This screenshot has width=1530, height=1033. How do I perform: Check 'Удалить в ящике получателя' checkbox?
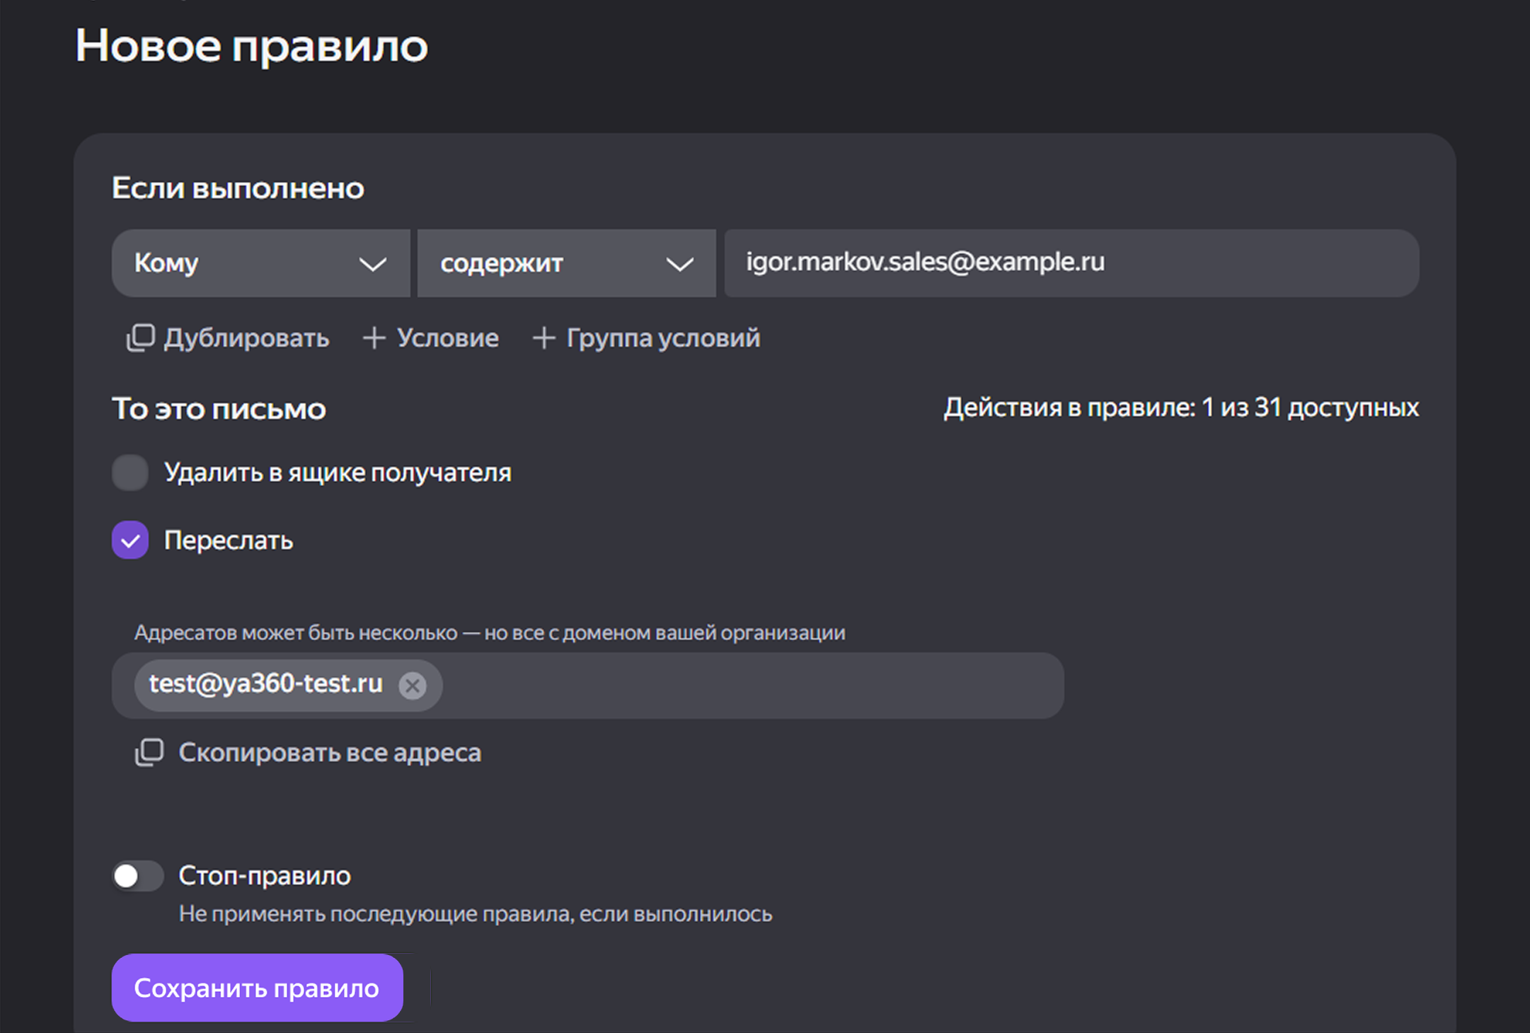[x=130, y=473]
